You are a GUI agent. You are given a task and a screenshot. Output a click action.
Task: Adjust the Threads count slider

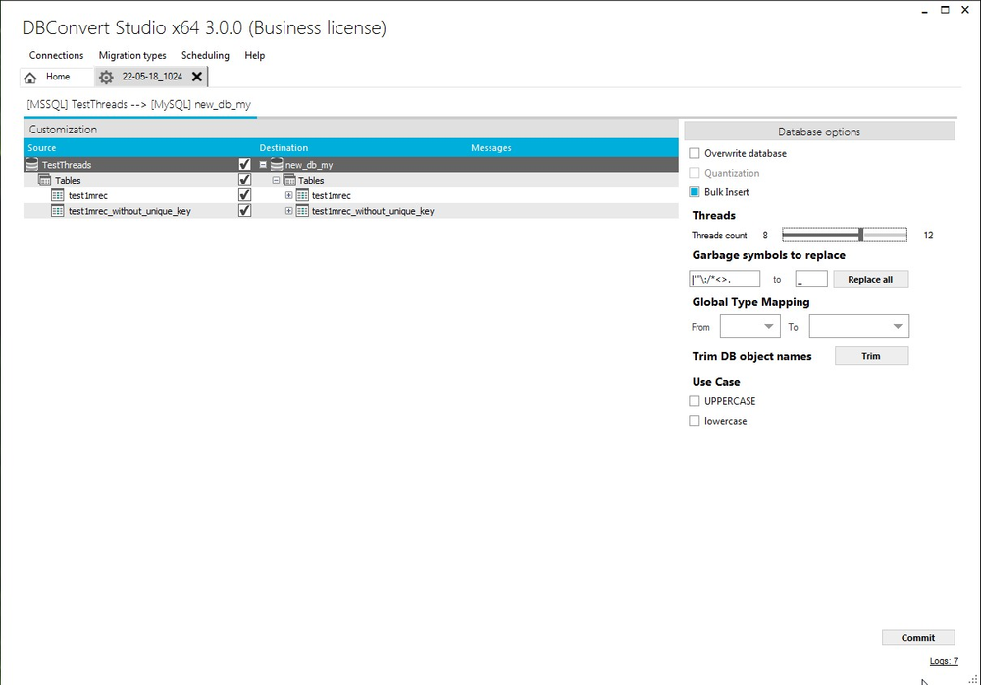pyautogui.click(x=861, y=235)
